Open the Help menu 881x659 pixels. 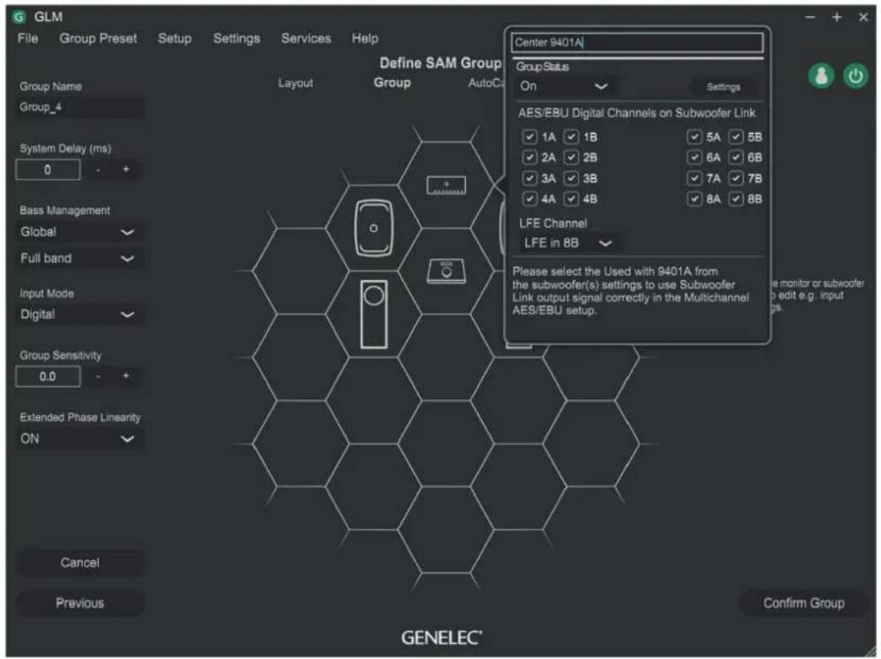tap(365, 38)
